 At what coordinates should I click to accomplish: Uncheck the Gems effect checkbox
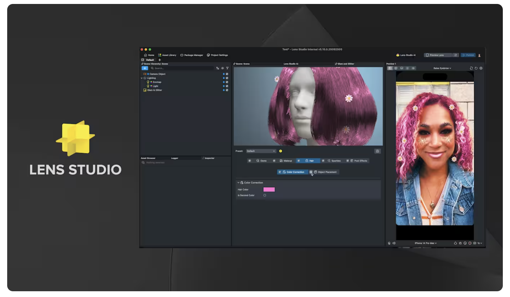(250, 161)
